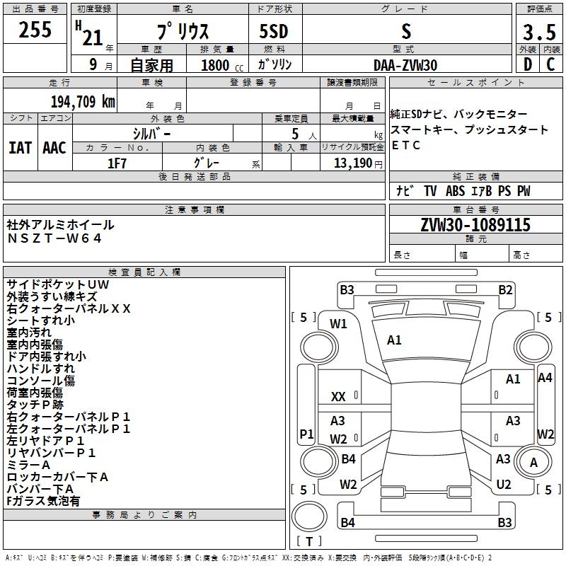
Task: Select the Fガラス気泡有 inspector note line
Action: pyautogui.click(x=44, y=500)
